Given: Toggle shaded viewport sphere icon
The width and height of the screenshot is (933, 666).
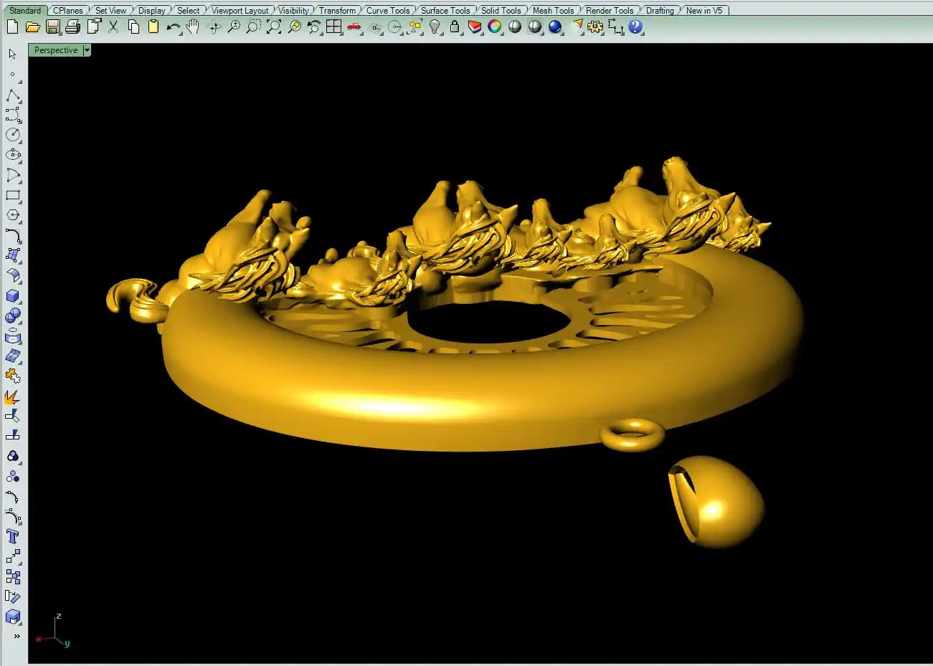Looking at the screenshot, I should pyautogui.click(x=515, y=27).
